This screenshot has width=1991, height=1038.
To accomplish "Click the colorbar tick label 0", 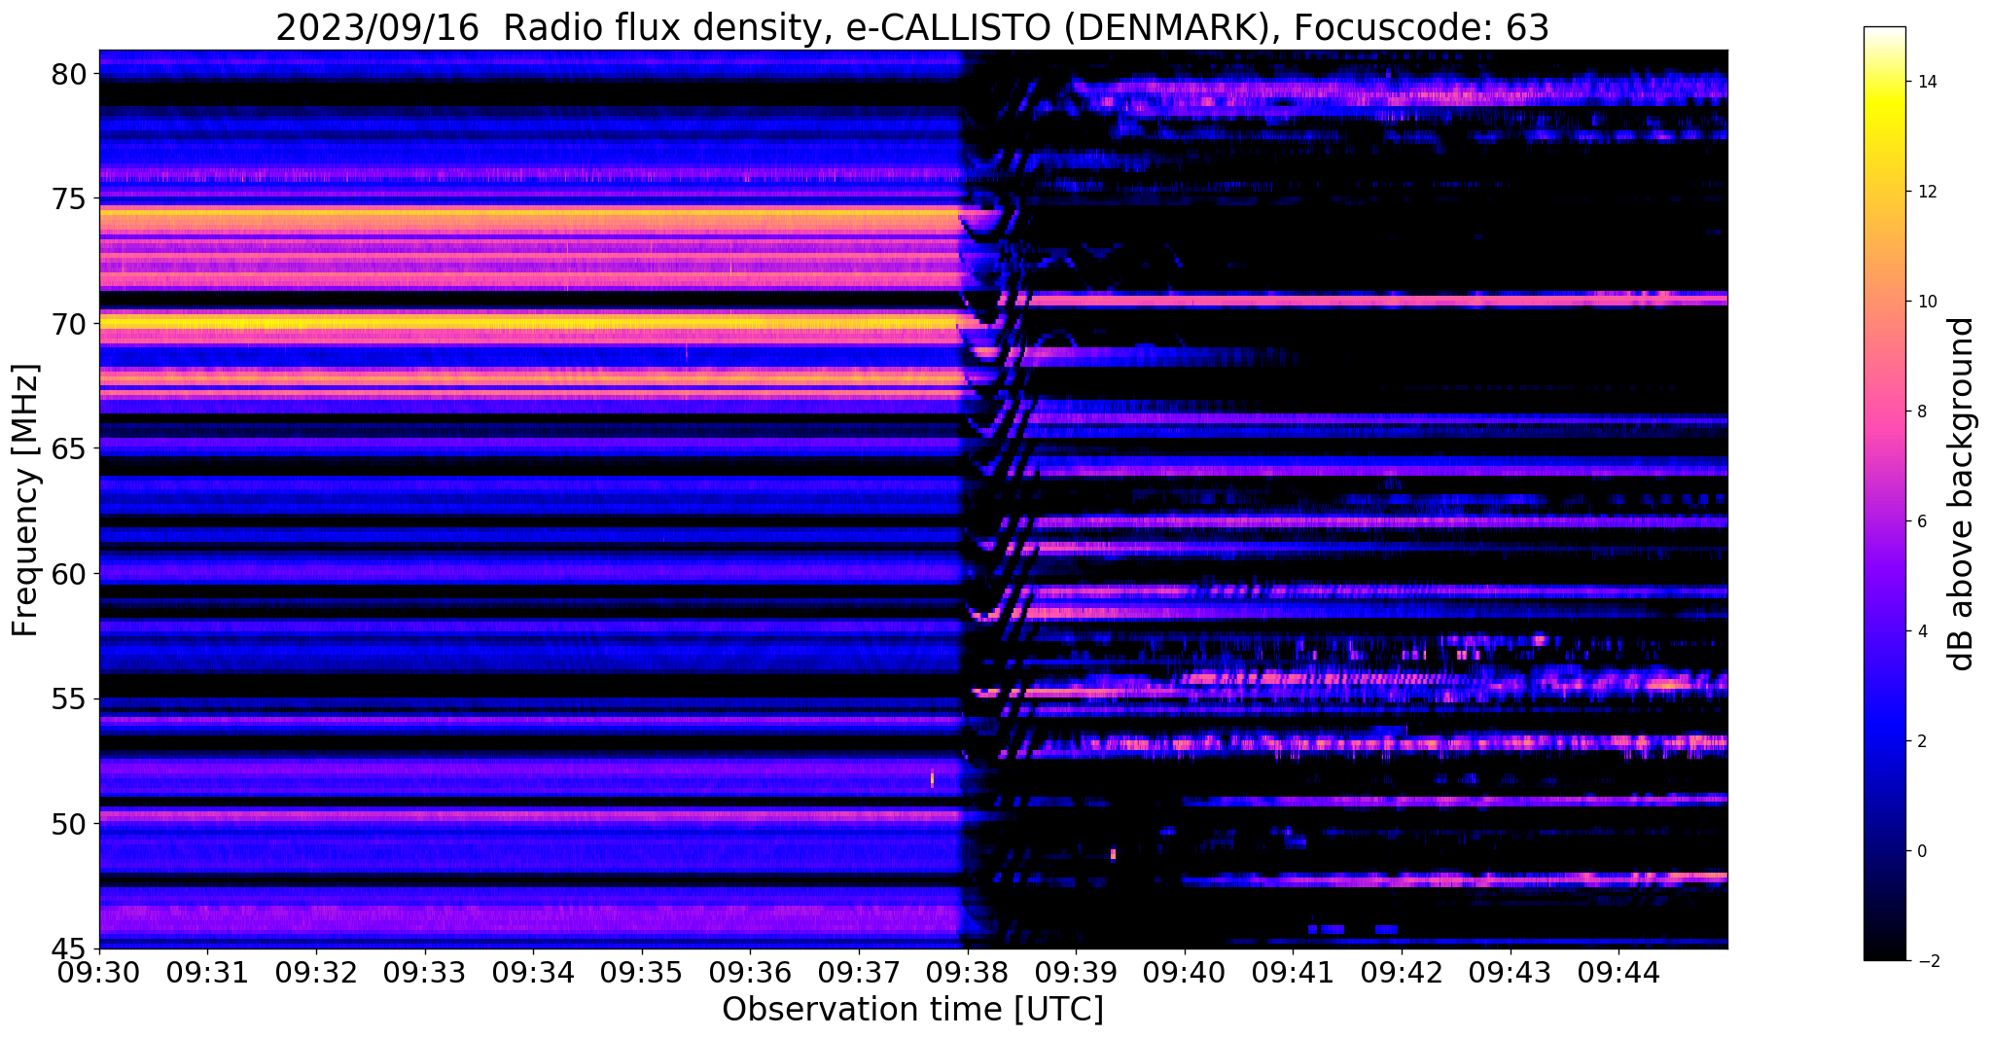I will click(x=1921, y=851).
